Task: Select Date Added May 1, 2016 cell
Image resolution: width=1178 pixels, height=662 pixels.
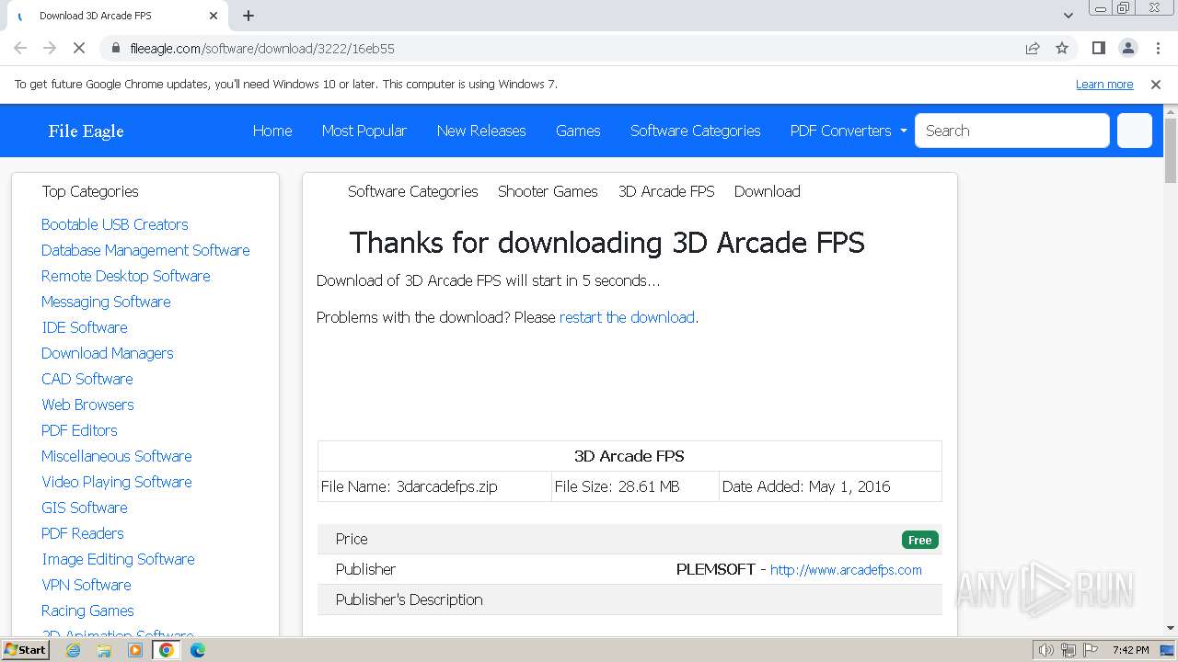Action: [x=830, y=486]
